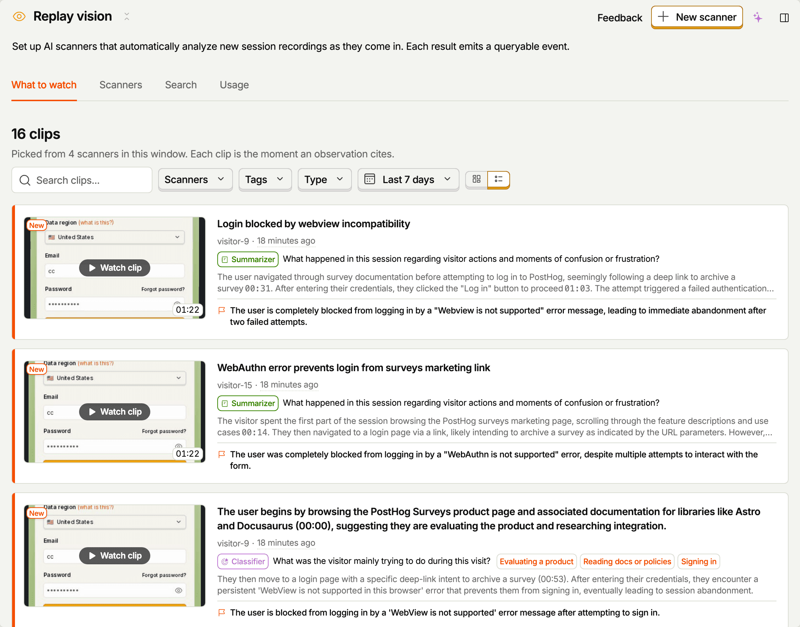Click the calendar icon in date filter
This screenshot has width=800, height=627.
tap(369, 179)
